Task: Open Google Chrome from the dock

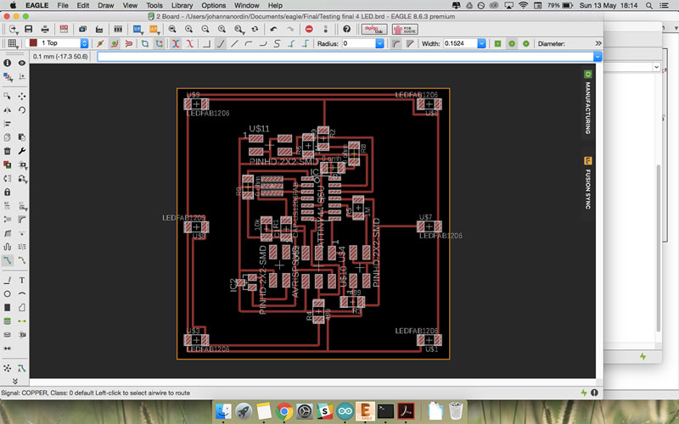Action: [284, 411]
